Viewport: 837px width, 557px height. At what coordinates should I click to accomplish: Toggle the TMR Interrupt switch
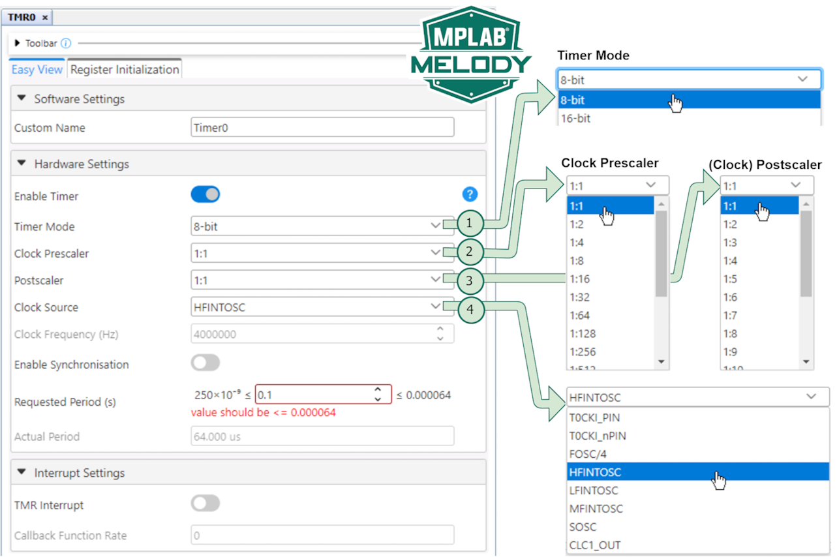[205, 503]
